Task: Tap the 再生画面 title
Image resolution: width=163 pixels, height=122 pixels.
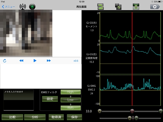Action: [x=81, y=7]
